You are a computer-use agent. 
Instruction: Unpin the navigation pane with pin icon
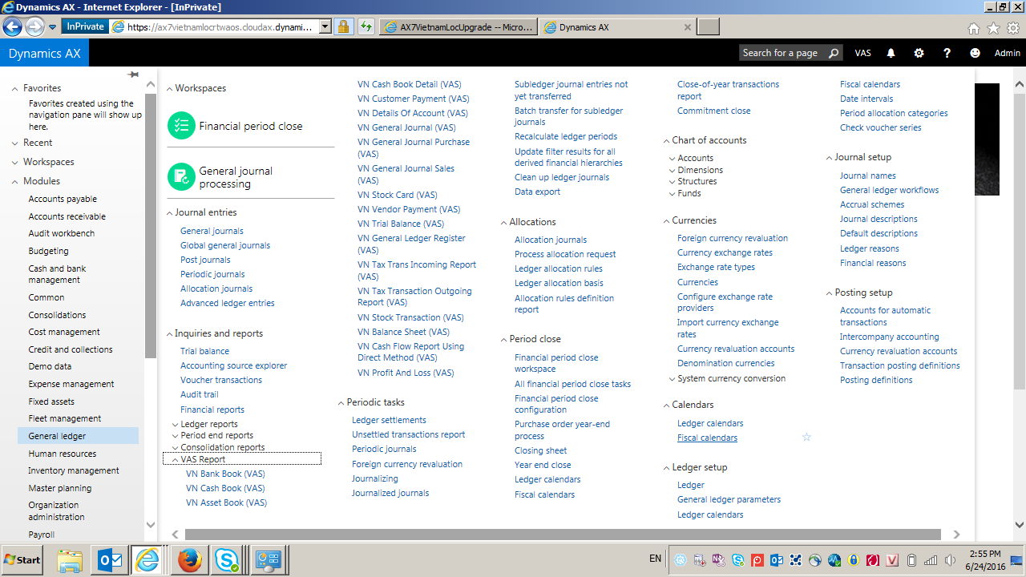(x=133, y=75)
